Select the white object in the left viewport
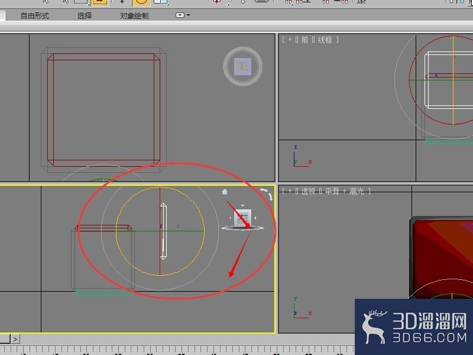 click(x=163, y=231)
